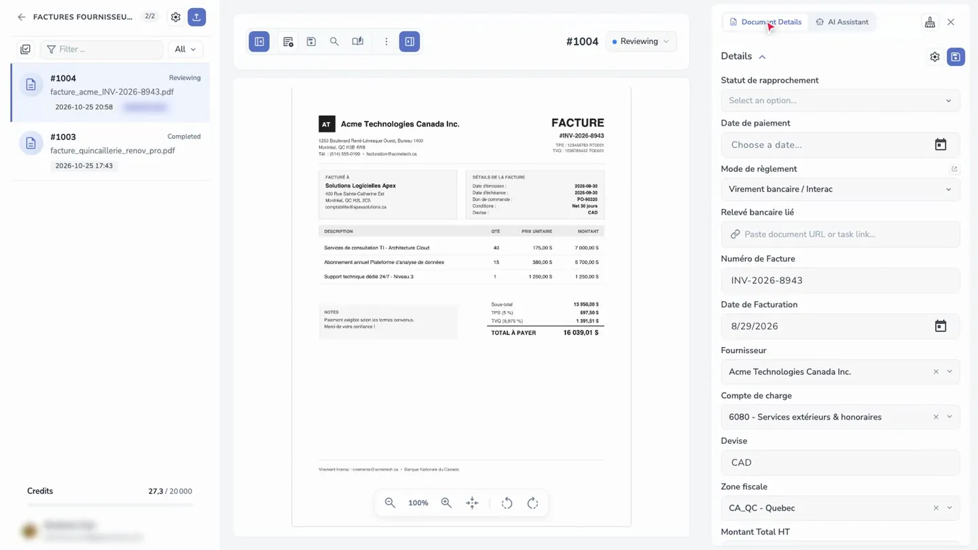Click the document annotation icon in the viewer toolbar

click(288, 41)
